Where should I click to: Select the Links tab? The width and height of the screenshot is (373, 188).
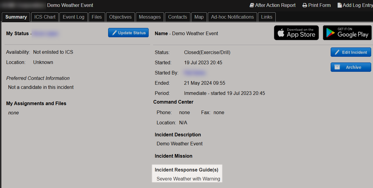point(266,17)
